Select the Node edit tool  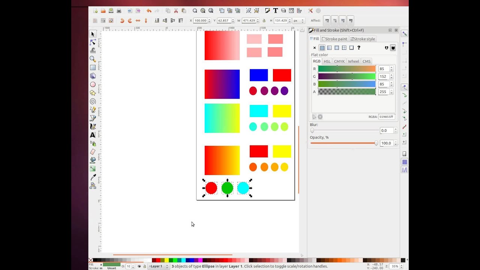pyautogui.click(x=93, y=42)
